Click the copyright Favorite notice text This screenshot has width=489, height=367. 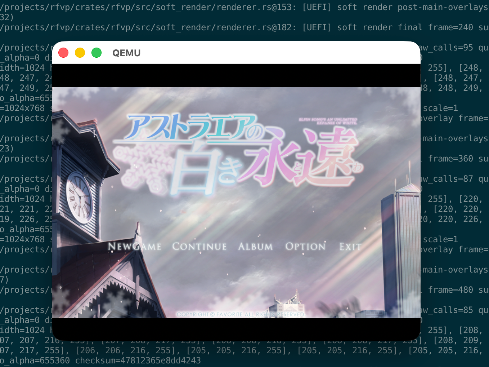click(x=241, y=314)
